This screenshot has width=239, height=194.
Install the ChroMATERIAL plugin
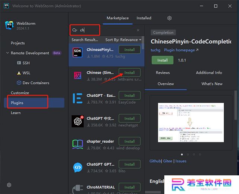click(130, 187)
